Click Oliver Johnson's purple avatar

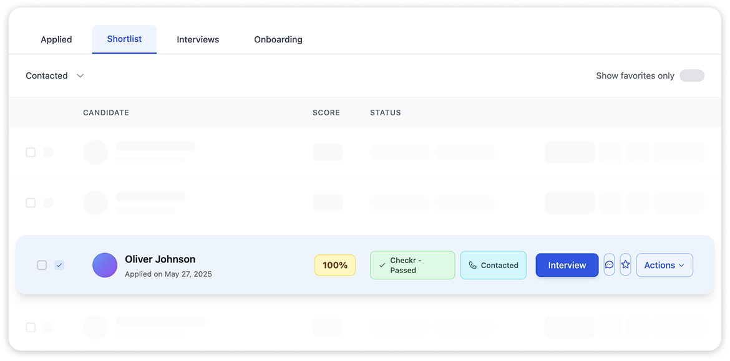(105, 265)
